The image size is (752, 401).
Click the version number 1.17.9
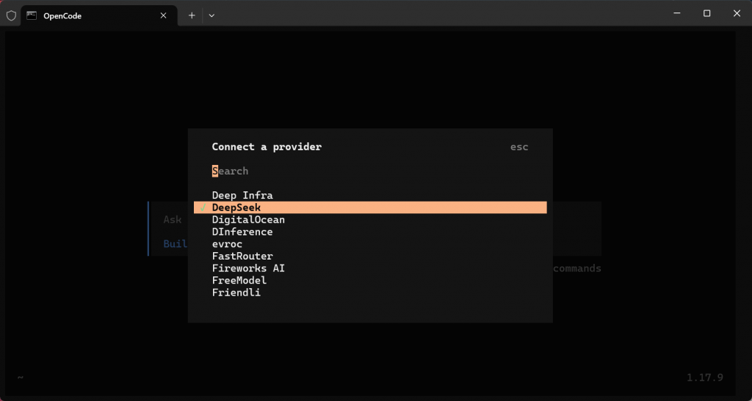704,378
